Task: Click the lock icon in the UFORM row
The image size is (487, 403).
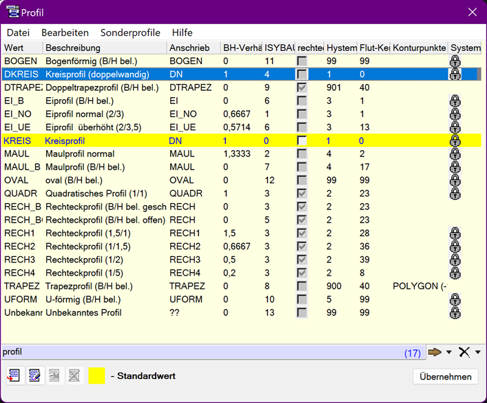Action: [455, 300]
